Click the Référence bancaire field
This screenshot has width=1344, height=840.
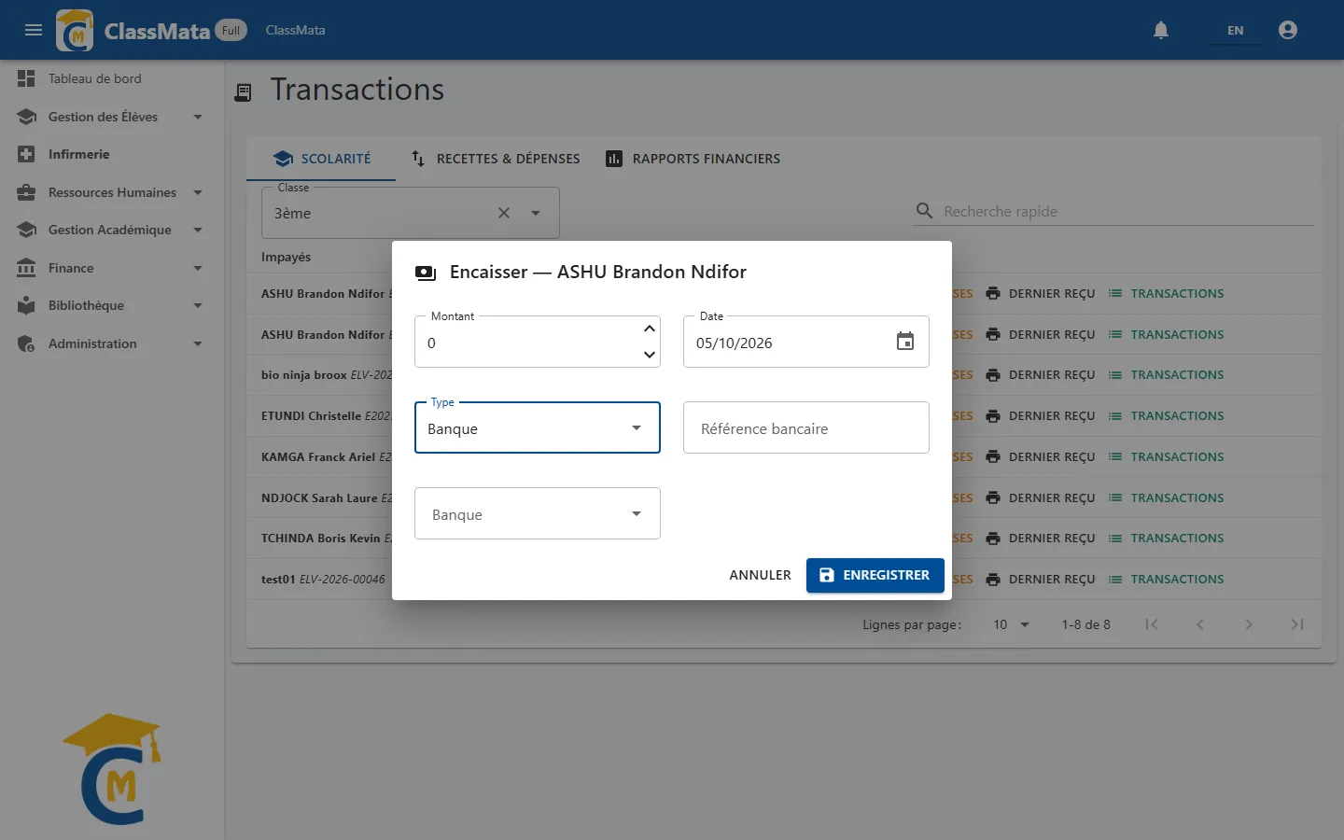806,427
